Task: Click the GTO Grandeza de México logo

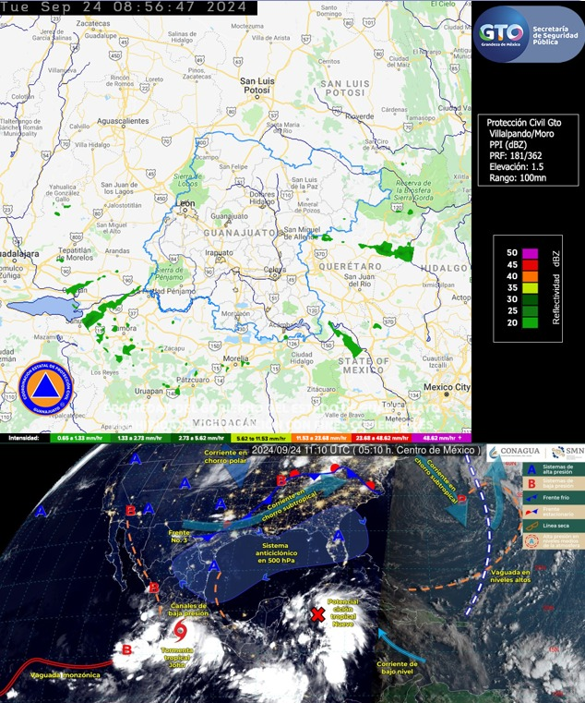Action: [501, 34]
